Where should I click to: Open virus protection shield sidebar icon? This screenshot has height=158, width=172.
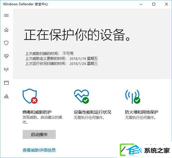pyautogui.click(x=6, y=43)
